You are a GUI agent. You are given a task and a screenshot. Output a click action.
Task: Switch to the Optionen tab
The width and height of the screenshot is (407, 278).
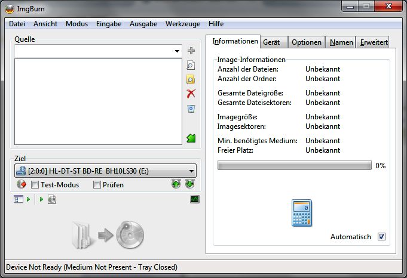307,42
